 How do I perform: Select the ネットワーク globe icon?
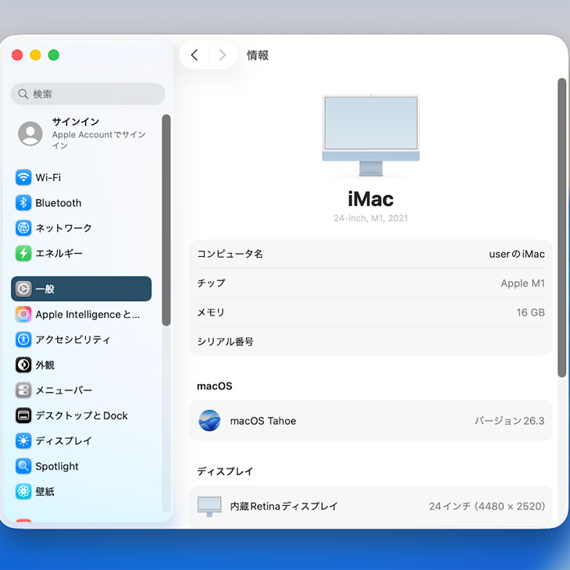23,228
